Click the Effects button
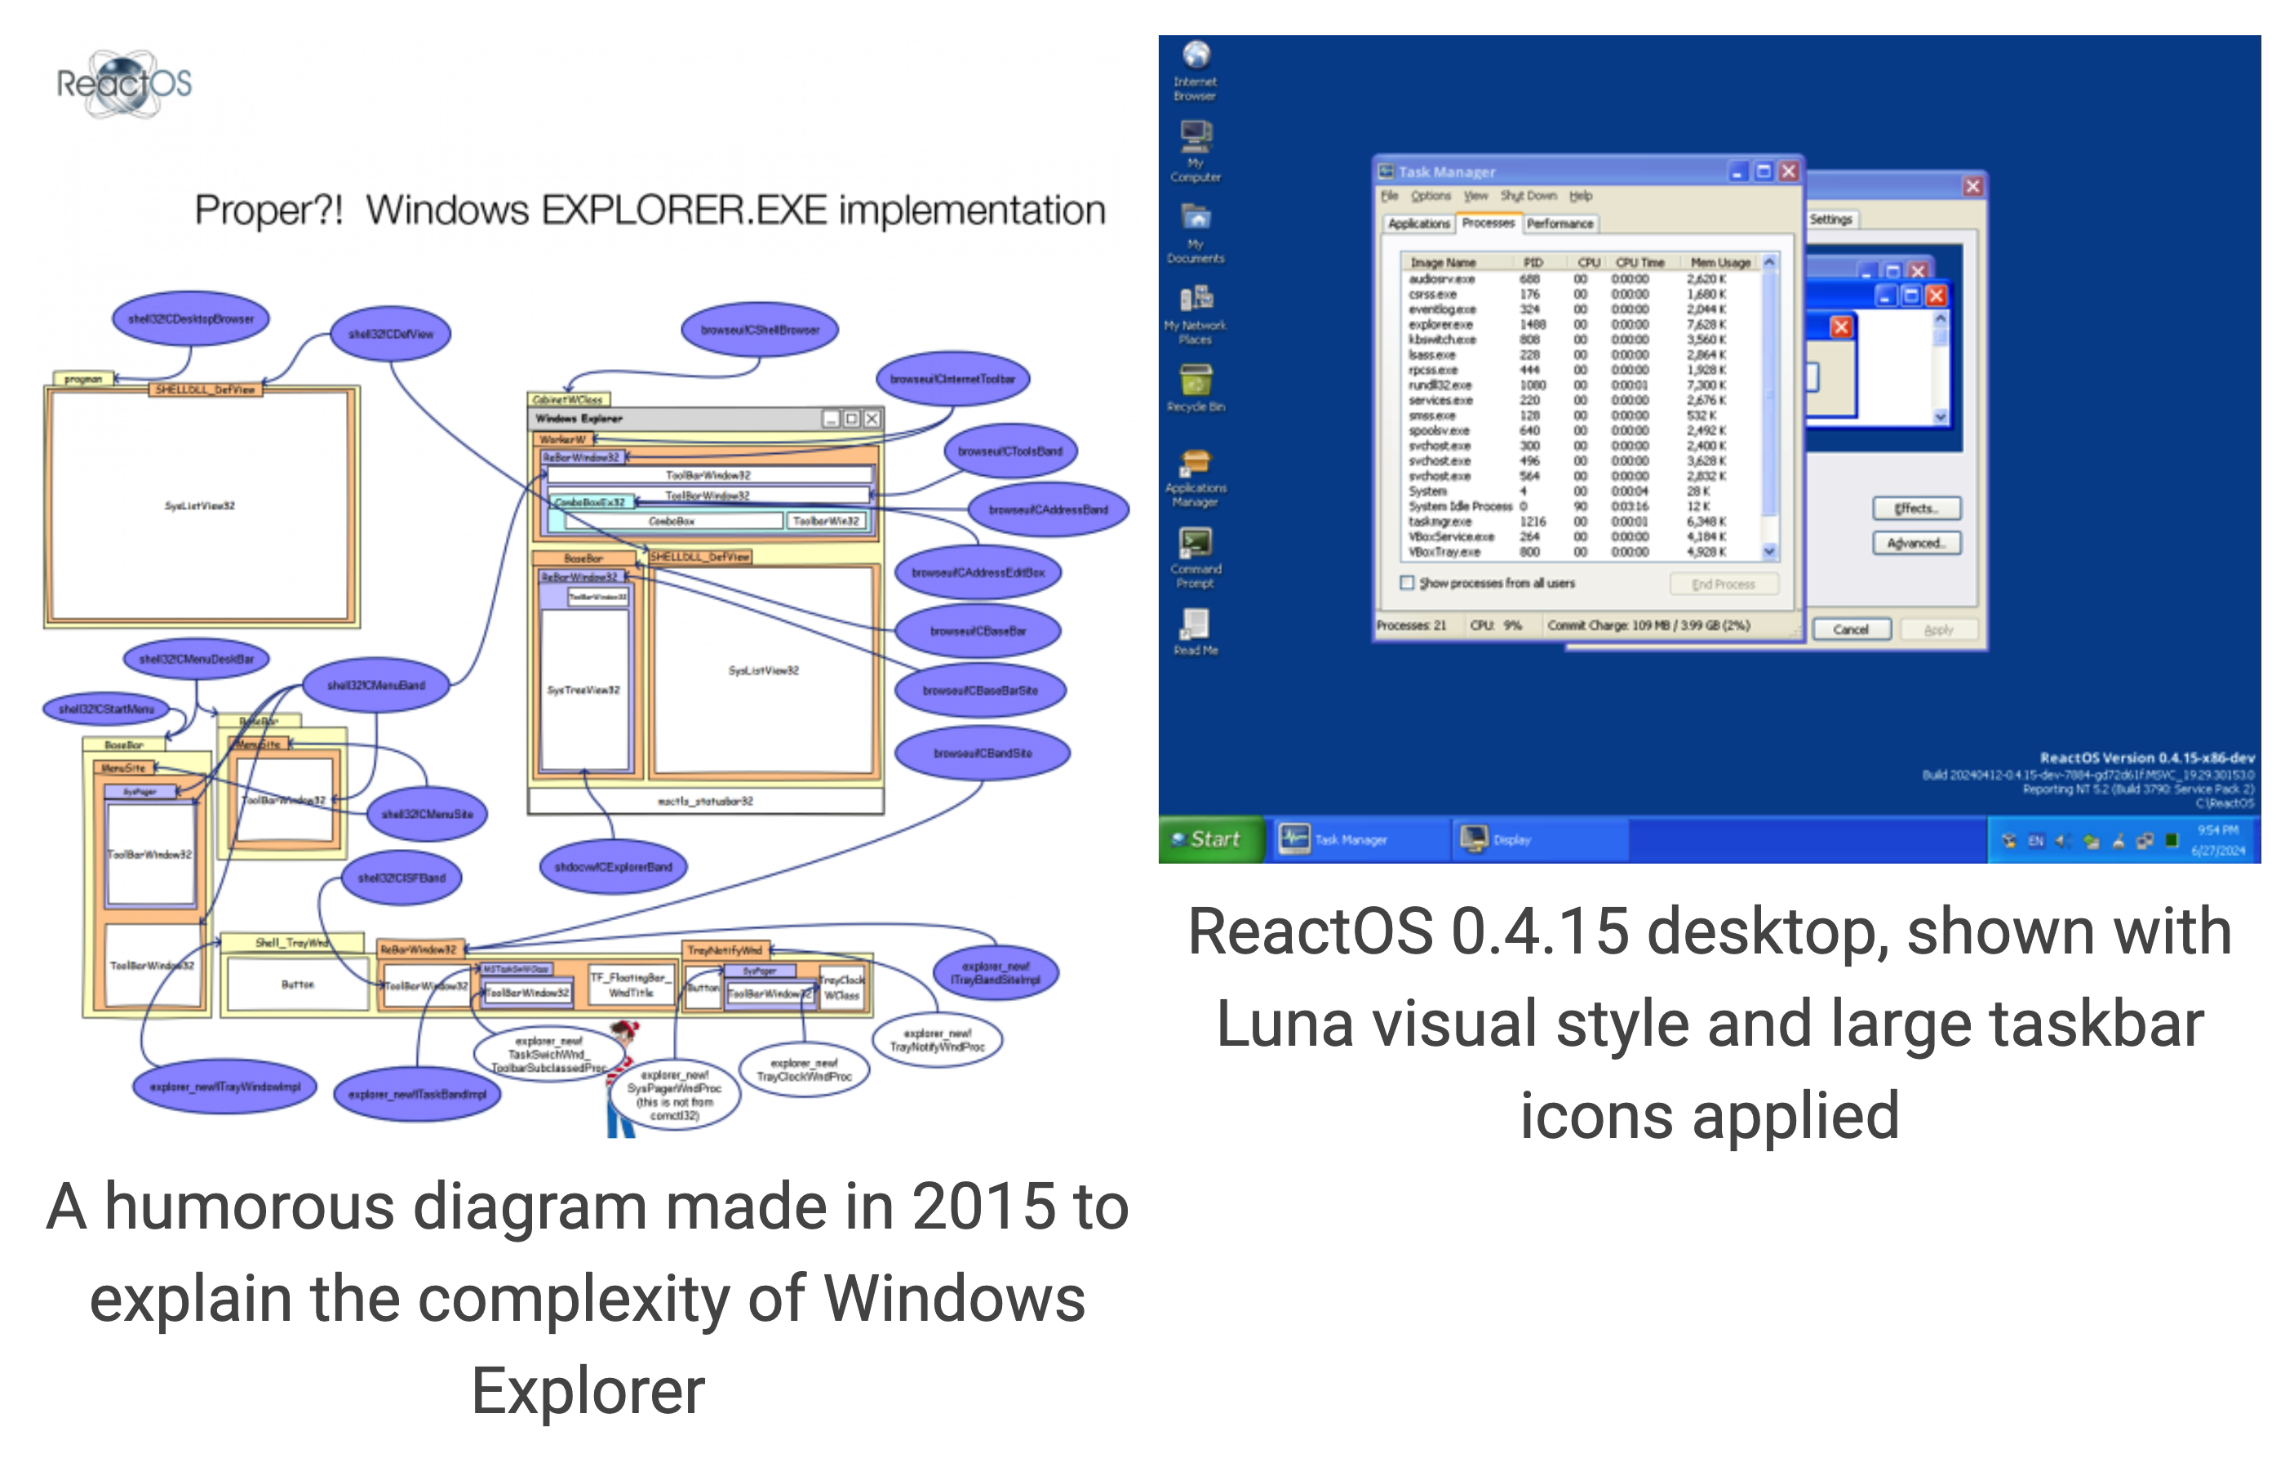The height and width of the screenshot is (1458, 2285). pyautogui.click(x=1916, y=509)
